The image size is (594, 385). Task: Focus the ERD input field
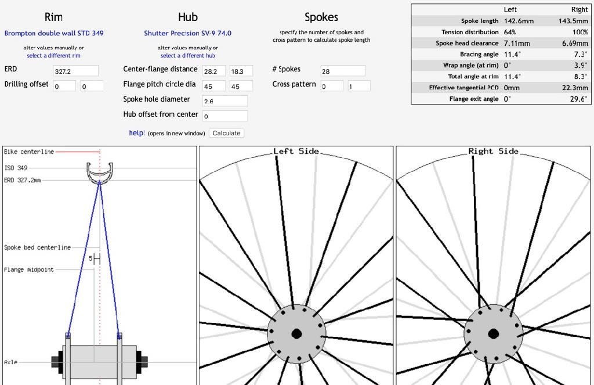[x=75, y=71]
